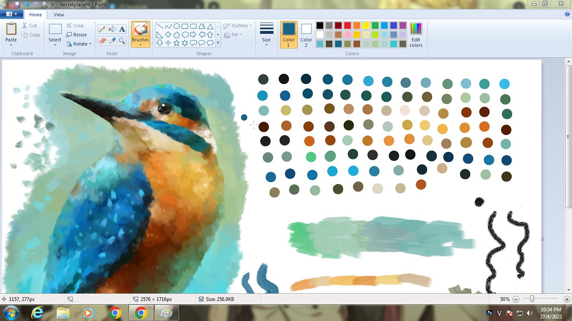
Task: Pick the red swatch in the palette
Action: point(347,25)
